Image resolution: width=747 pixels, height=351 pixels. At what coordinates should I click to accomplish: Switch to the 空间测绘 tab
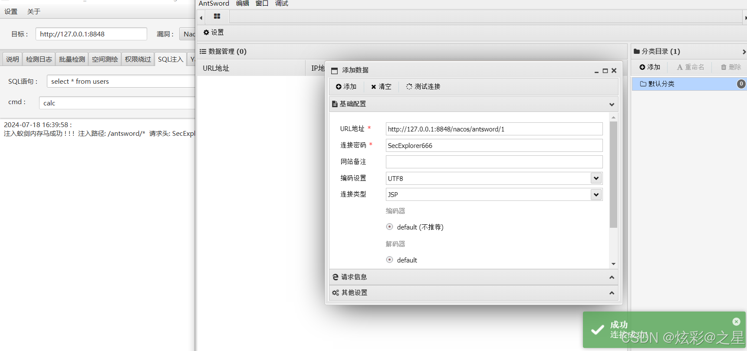pyautogui.click(x=105, y=59)
